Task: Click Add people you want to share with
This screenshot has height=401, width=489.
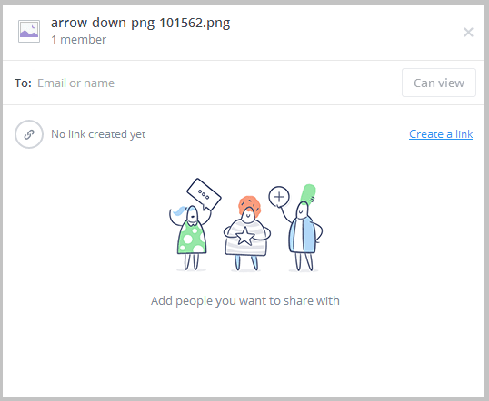Action: pos(245,301)
